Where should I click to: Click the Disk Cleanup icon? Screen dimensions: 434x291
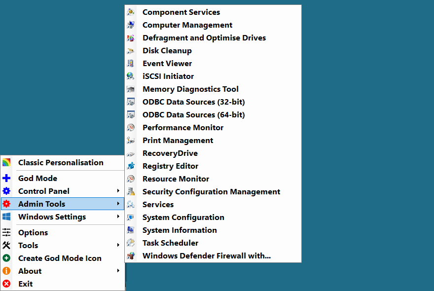click(131, 51)
